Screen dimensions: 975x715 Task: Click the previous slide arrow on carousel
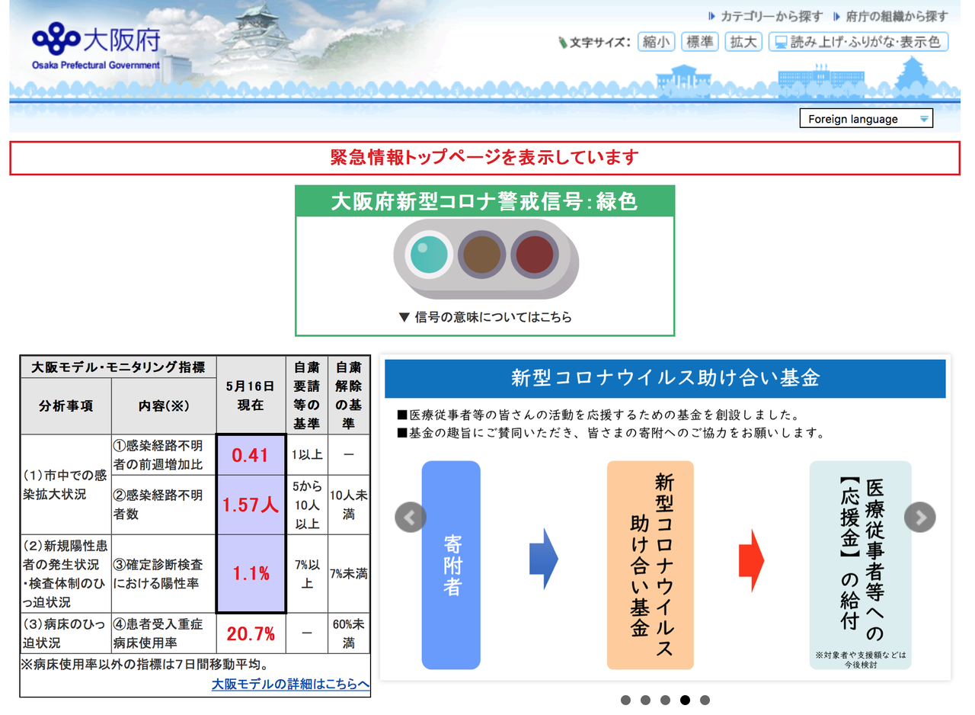click(411, 518)
